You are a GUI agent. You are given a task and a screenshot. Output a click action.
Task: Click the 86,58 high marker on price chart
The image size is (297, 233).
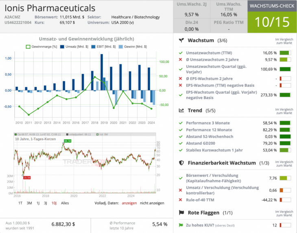tap(67, 141)
